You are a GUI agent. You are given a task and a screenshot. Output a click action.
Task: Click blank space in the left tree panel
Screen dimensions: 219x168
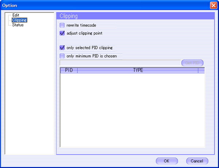click(29, 92)
